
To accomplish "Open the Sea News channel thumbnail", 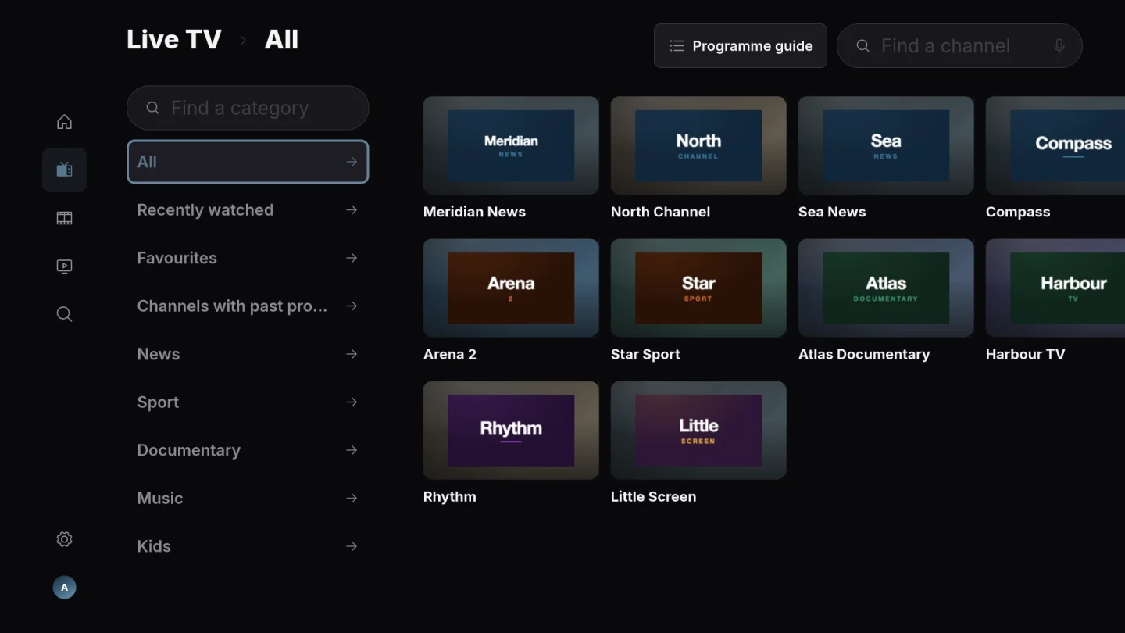I will coord(886,145).
